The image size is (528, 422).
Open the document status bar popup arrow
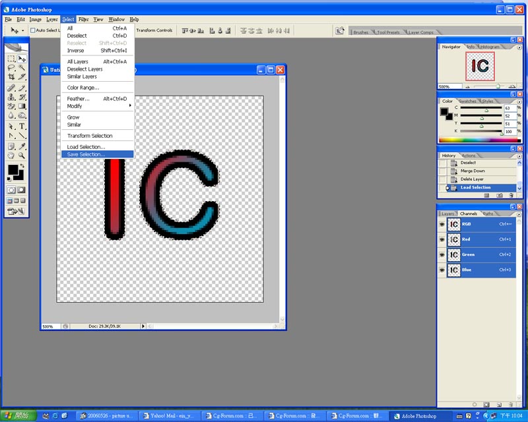pyautogui.click(x=143, y=326)
